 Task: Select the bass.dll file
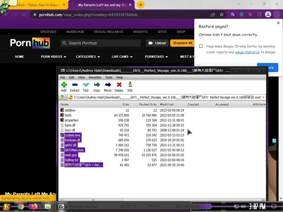pyautogui.click(x=70, y=130)
